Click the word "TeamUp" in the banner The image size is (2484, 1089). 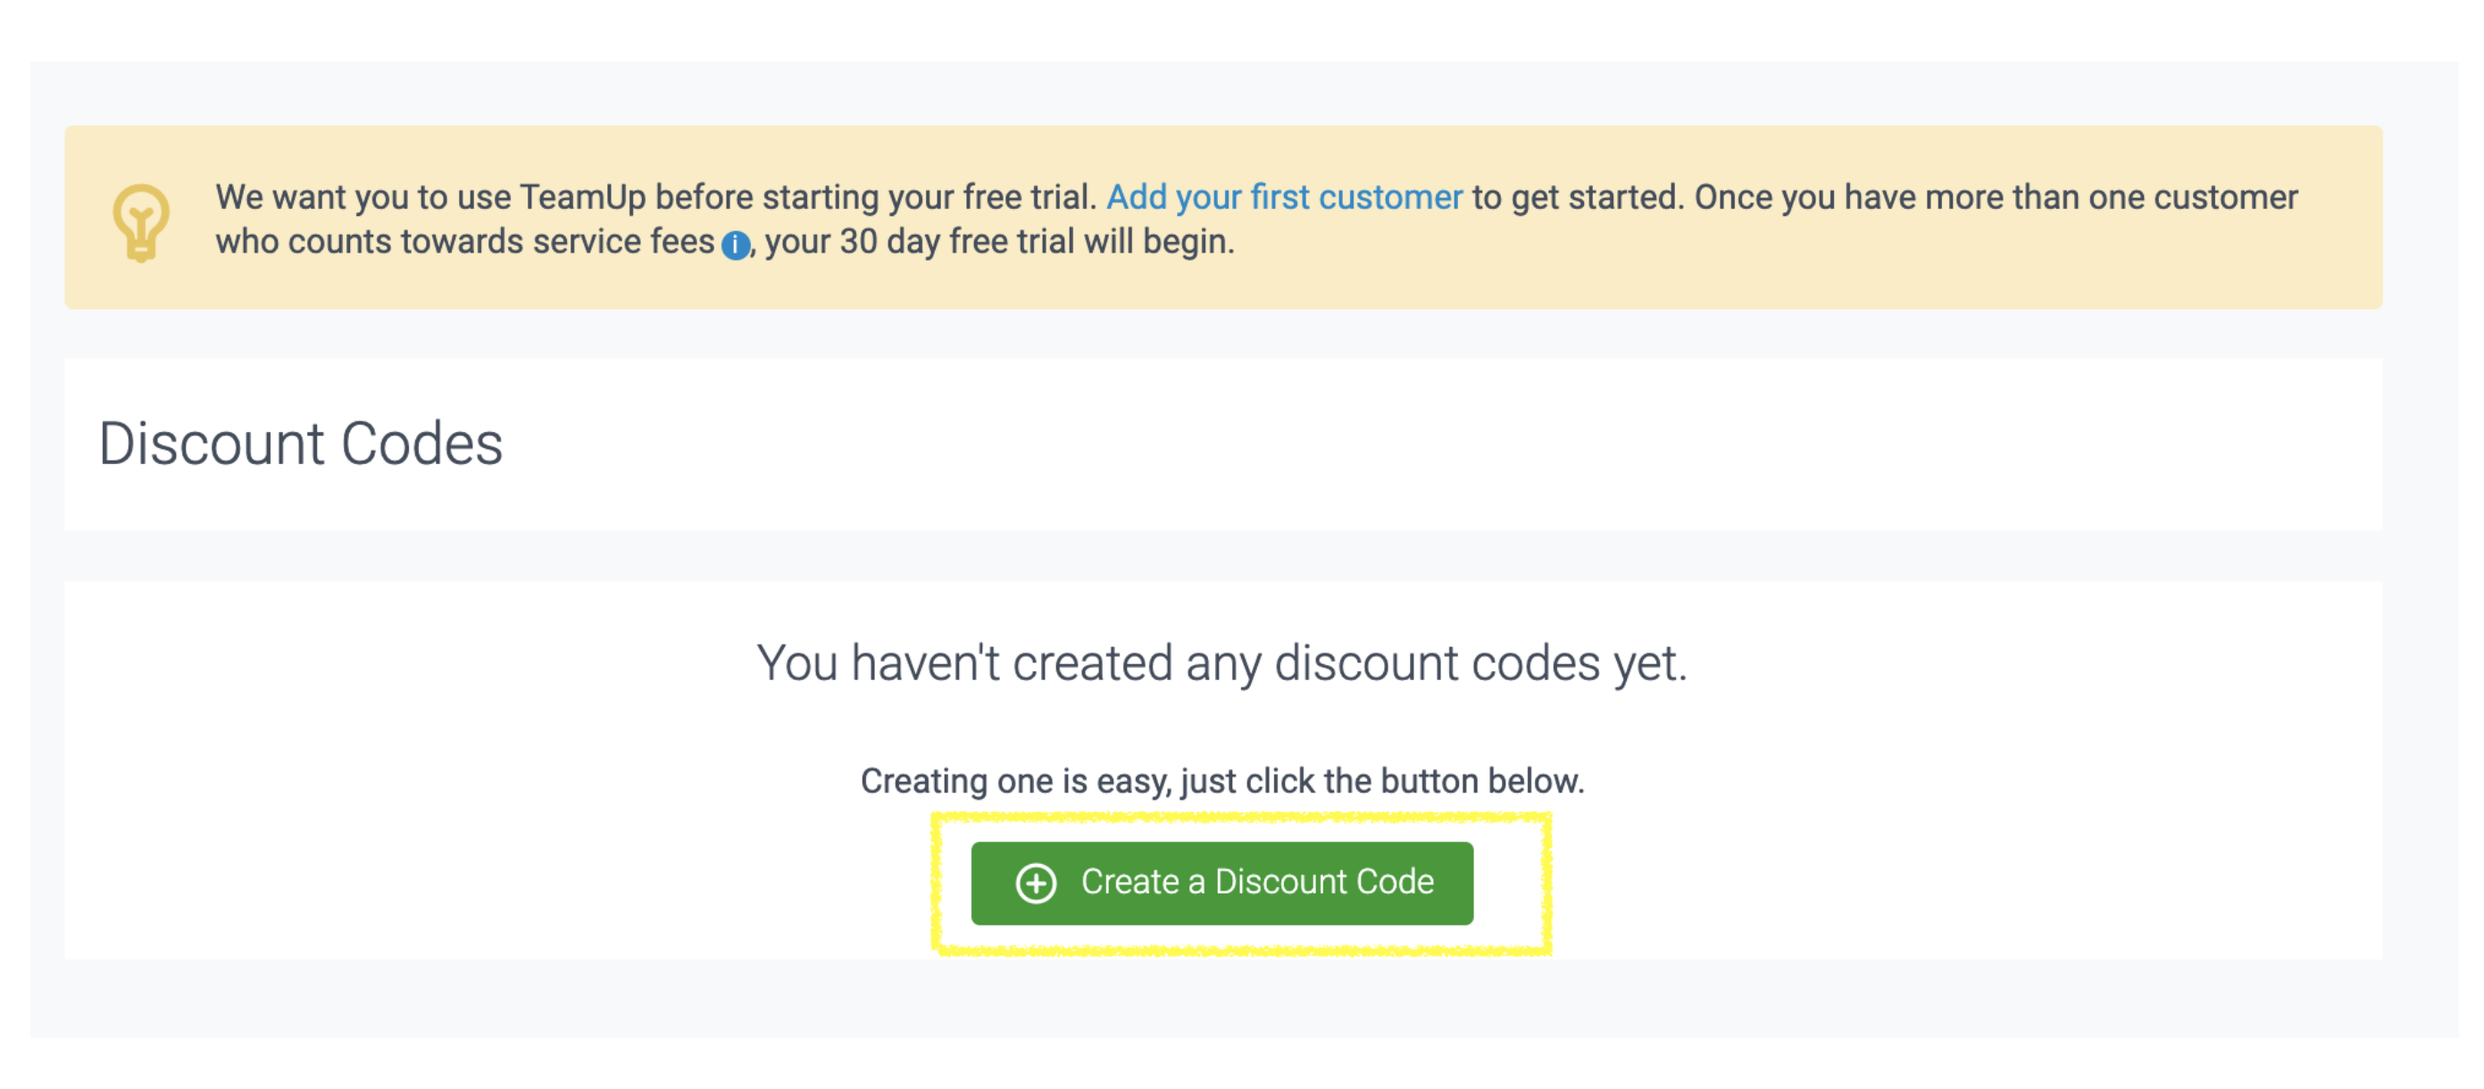582,197
